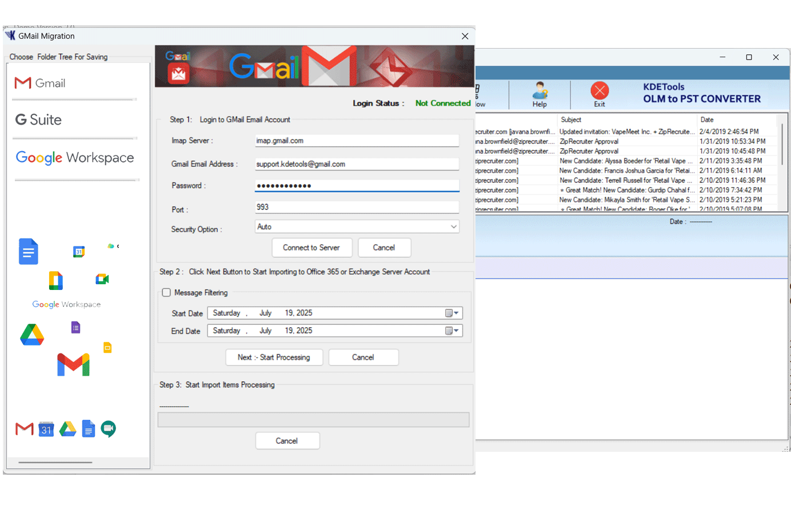Click the import progress bar in Step 3

(x=313, y=420)
